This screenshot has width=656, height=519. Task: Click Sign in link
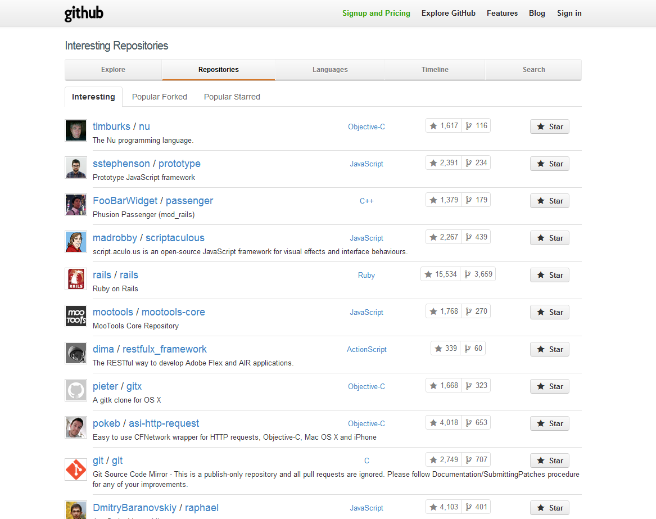(x=569, y=13)
